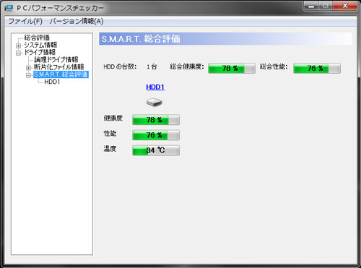This screenshot has height=268, width=361.
Task: Click the 総合性能 76% progress bar
Action: pyautogui.click(x=317, y=69)
